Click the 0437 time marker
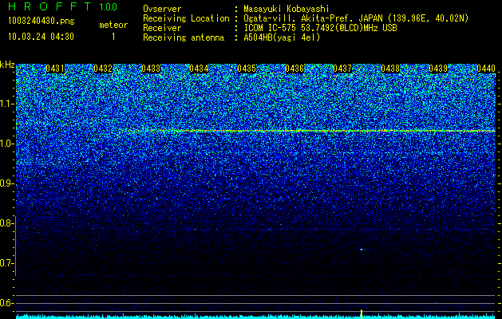 (342, 69)
